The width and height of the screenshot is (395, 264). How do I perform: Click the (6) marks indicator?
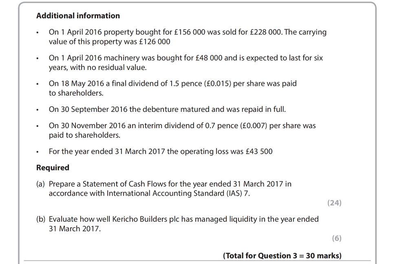pos(336,238)
